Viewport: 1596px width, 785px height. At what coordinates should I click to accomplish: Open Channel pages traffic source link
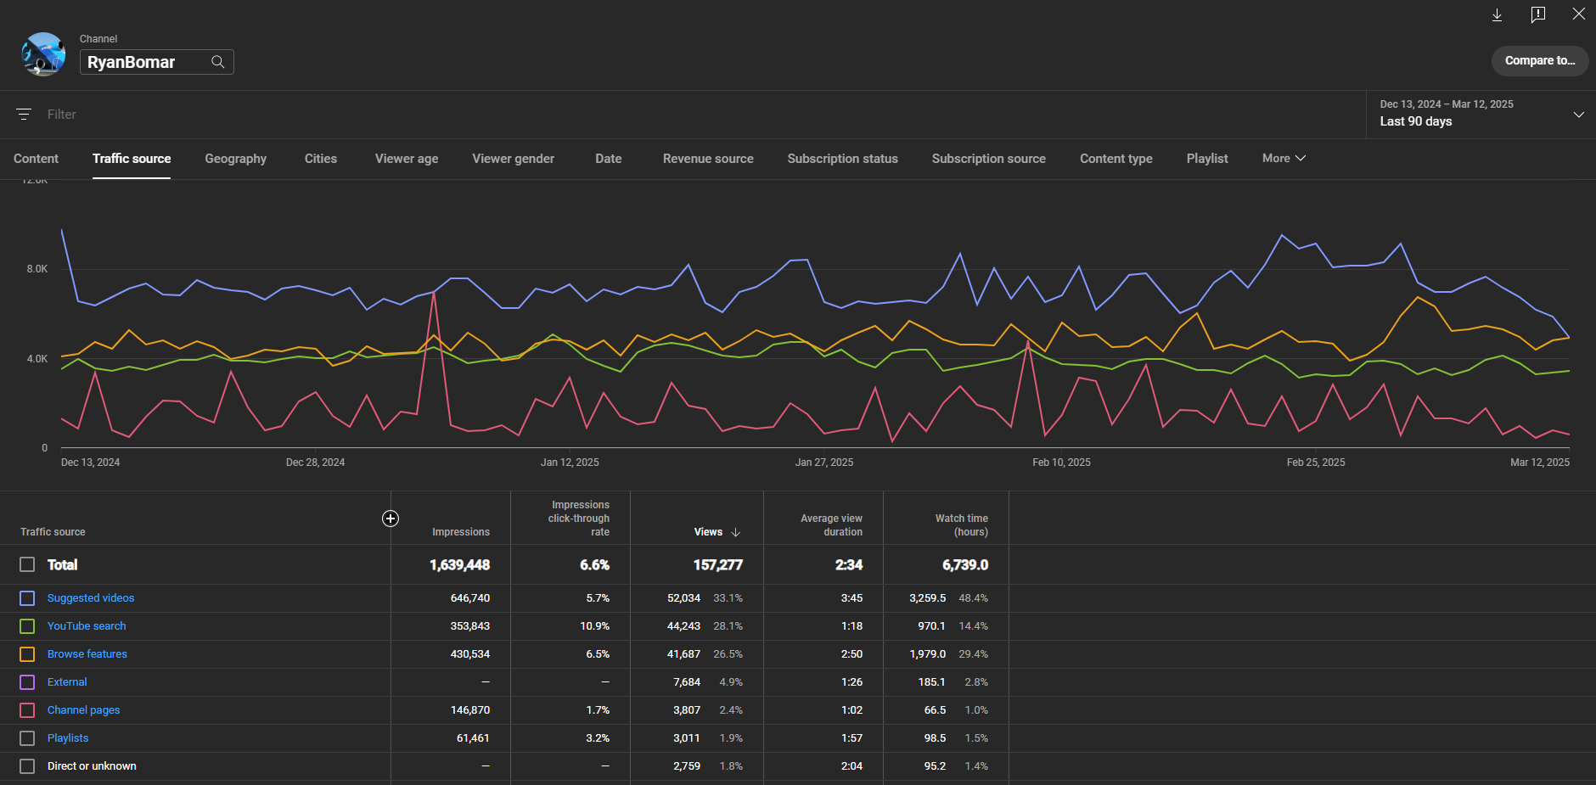coord(83,710)
